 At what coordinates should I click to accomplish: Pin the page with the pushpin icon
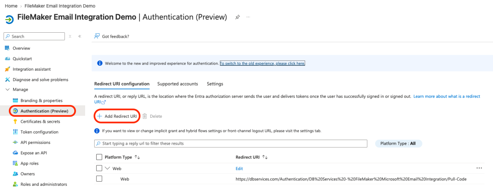tap(238, 17)
